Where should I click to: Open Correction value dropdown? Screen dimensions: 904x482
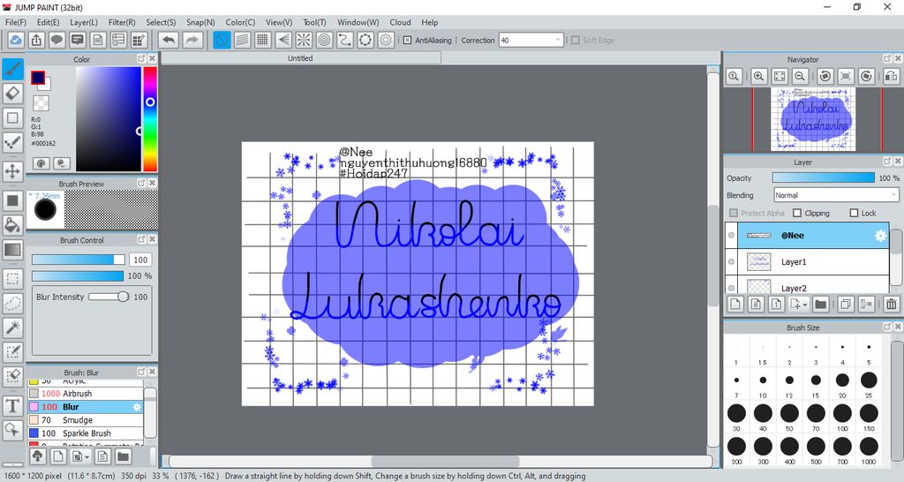pos(558,40)
